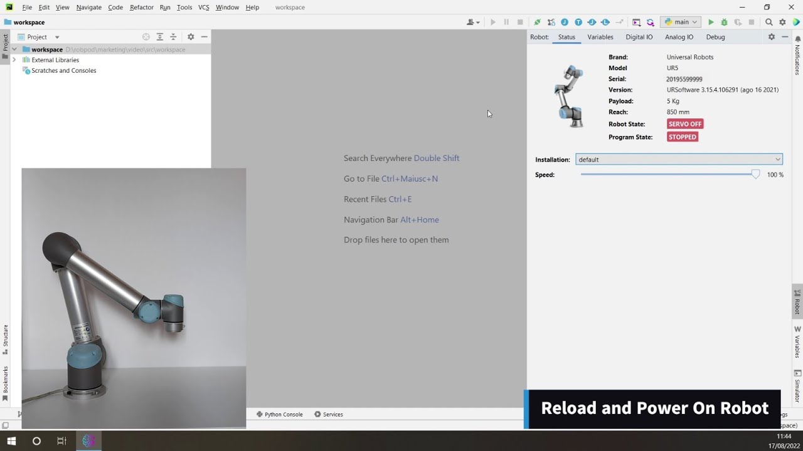
Task: Open the user account icon dropdown
Action: tap(473, 22)
